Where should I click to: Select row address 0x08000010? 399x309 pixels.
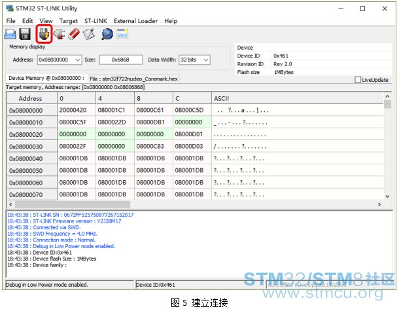pyautogui.click(x=32, y=122)
